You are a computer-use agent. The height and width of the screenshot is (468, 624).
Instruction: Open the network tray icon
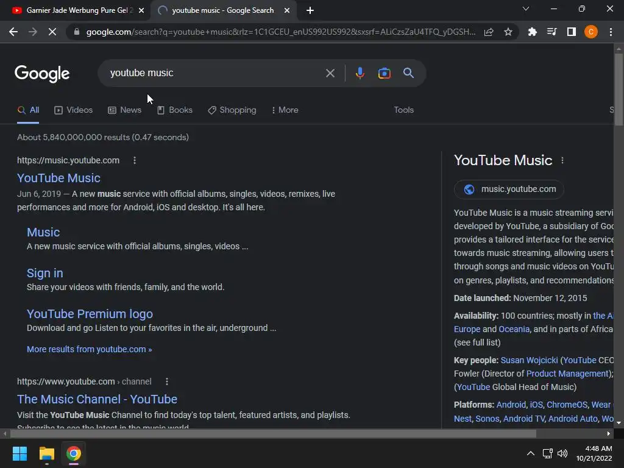click(547, 453)
